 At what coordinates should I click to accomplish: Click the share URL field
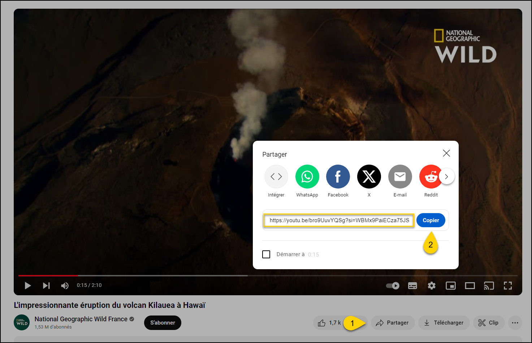(339, 220)
